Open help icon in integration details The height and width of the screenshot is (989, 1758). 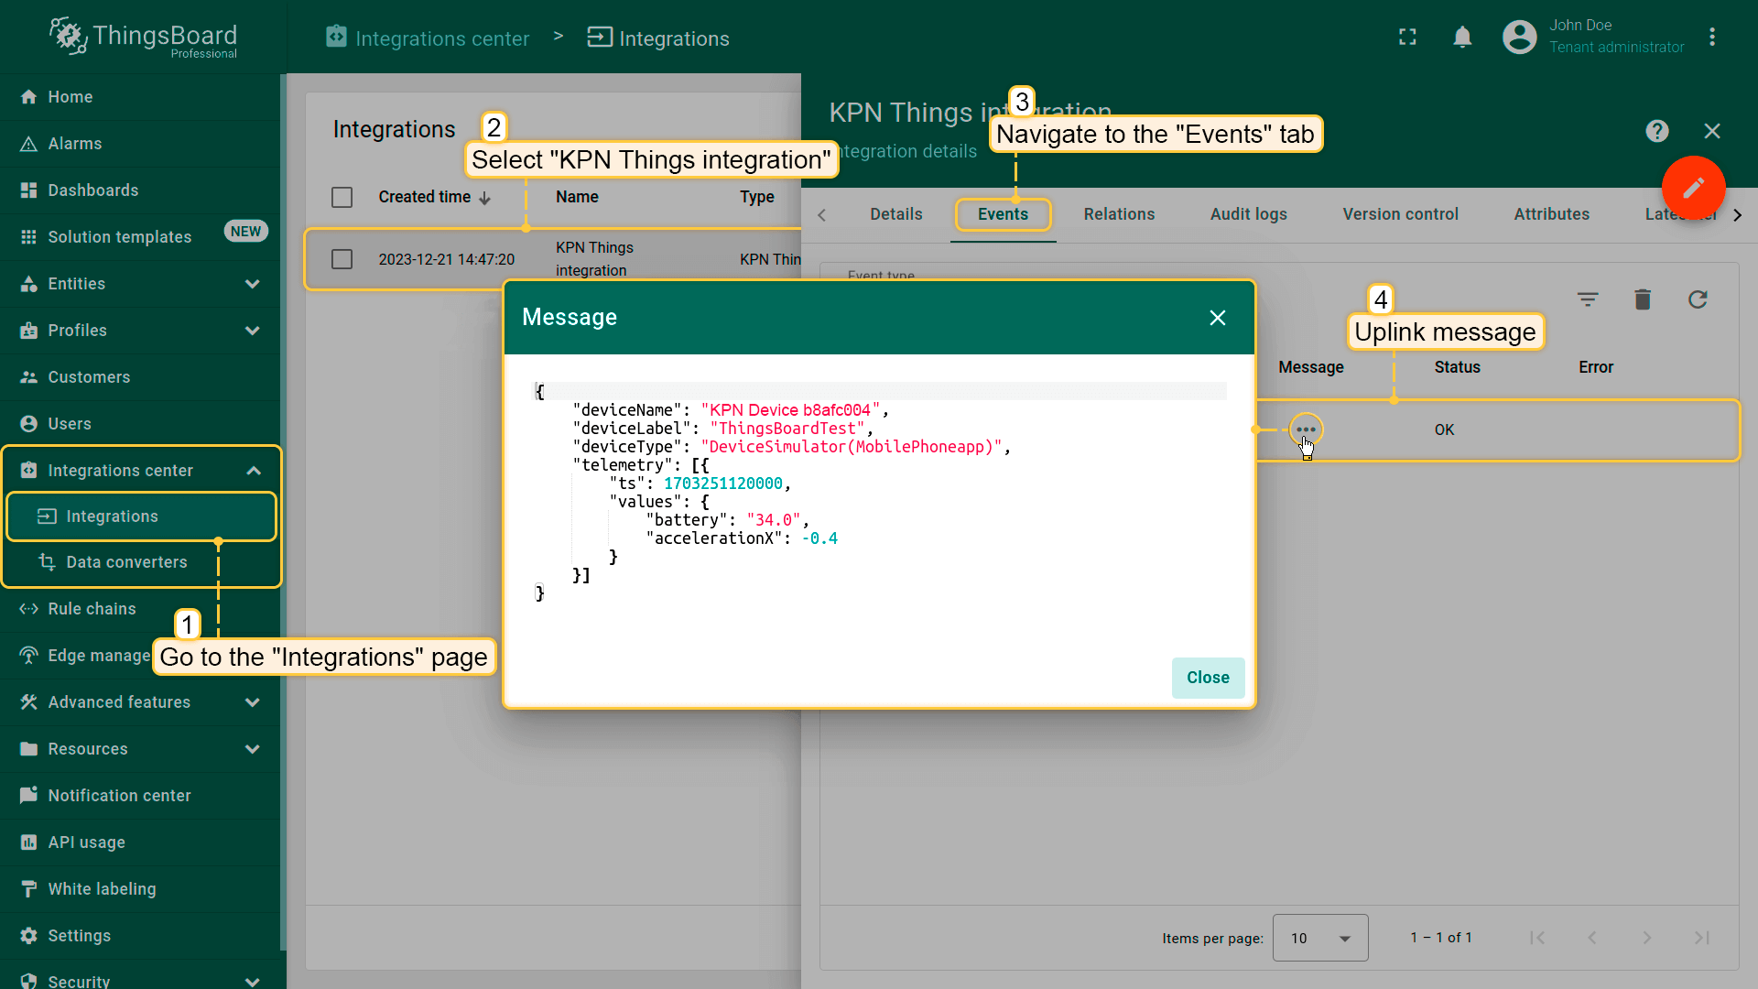[1656, 131]
